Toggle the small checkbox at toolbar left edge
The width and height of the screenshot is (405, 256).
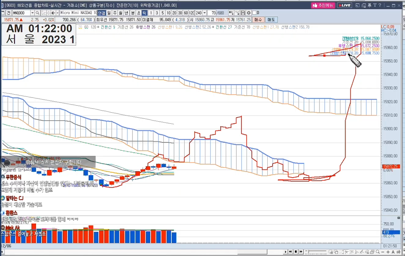point(3,13)
